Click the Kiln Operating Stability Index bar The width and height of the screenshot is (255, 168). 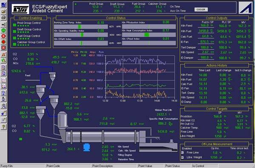(81, 35)
